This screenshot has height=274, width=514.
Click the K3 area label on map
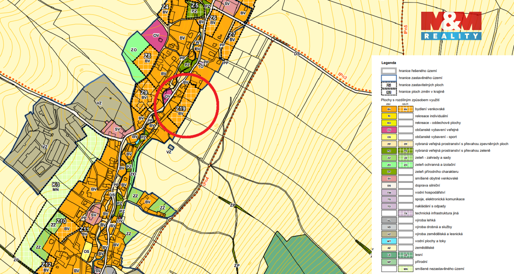point(56,185)
